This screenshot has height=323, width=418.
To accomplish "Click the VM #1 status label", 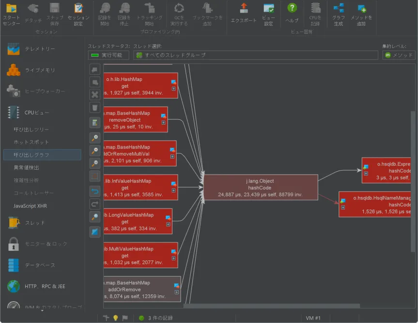I will (313, 318).
